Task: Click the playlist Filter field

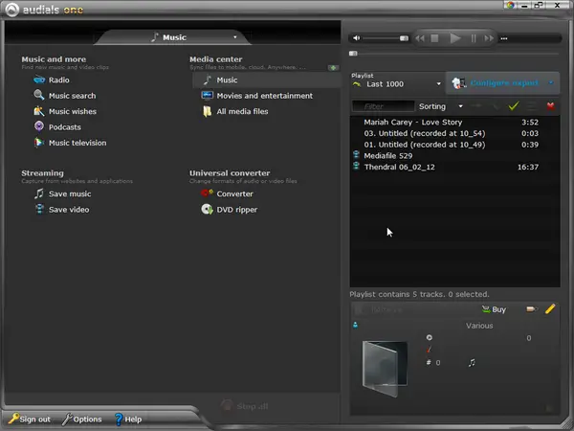Action: point(383,106)
